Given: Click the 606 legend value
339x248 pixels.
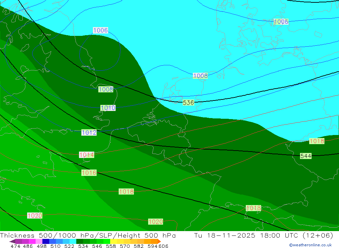Looking at the screenshot, I should click(x=163, y=246).
